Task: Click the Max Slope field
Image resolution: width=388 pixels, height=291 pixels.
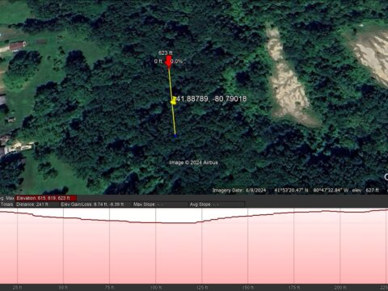Action: 161,205
